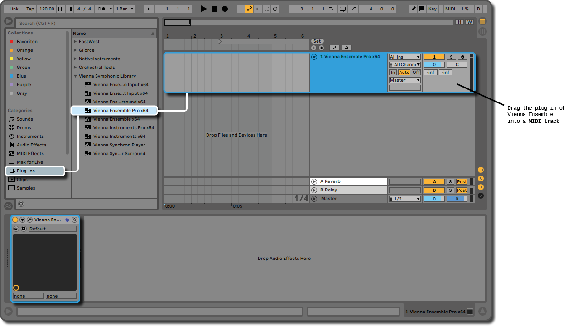
Task: Toggle the computer MIDI keyboard icon
Action: point(422,9)
